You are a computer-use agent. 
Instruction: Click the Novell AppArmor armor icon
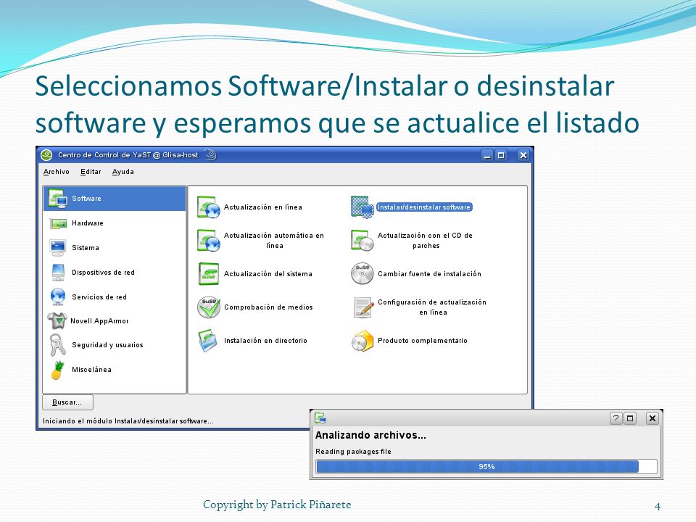click(x=57, y=320)
